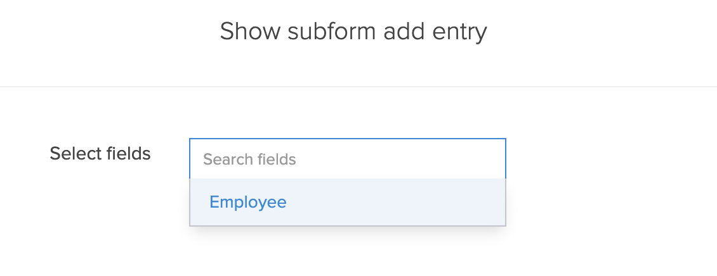717x276 pixels.
Task: Click the Select fields label
Action: pyautogui.click(x=100, y=154)
